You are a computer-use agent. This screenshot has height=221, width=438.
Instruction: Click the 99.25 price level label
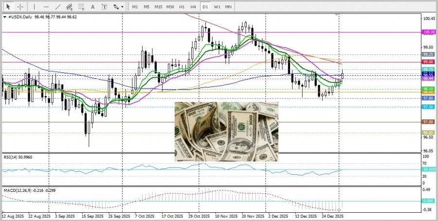428,54
